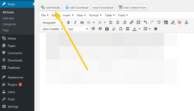
Task: Click the red circular arrow icon
Action: coord(179,22)
